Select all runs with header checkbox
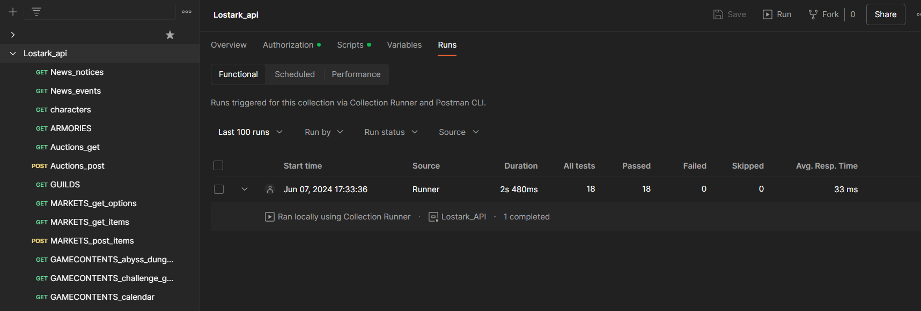This screenshot has width=921, height=311. point(218,165)
